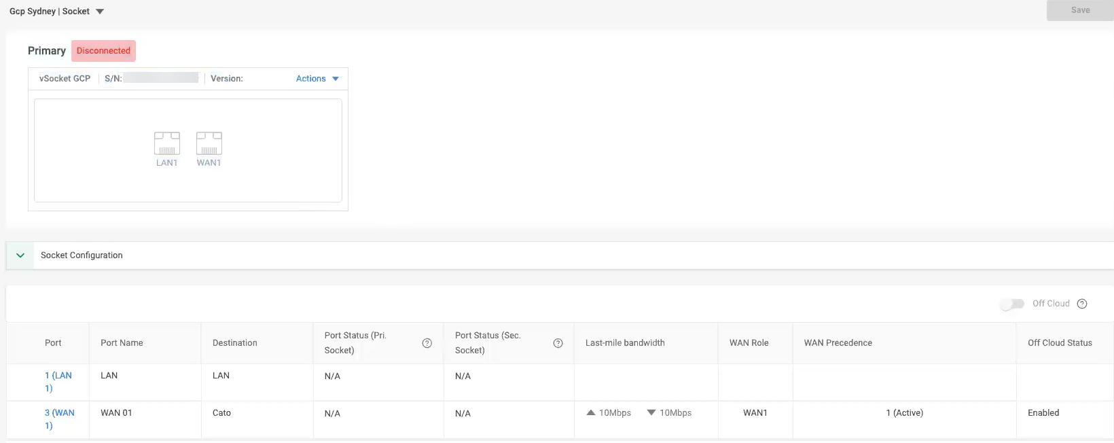
Task: Collapse the Socket Configuration section
Action: (x=20, y=255)
